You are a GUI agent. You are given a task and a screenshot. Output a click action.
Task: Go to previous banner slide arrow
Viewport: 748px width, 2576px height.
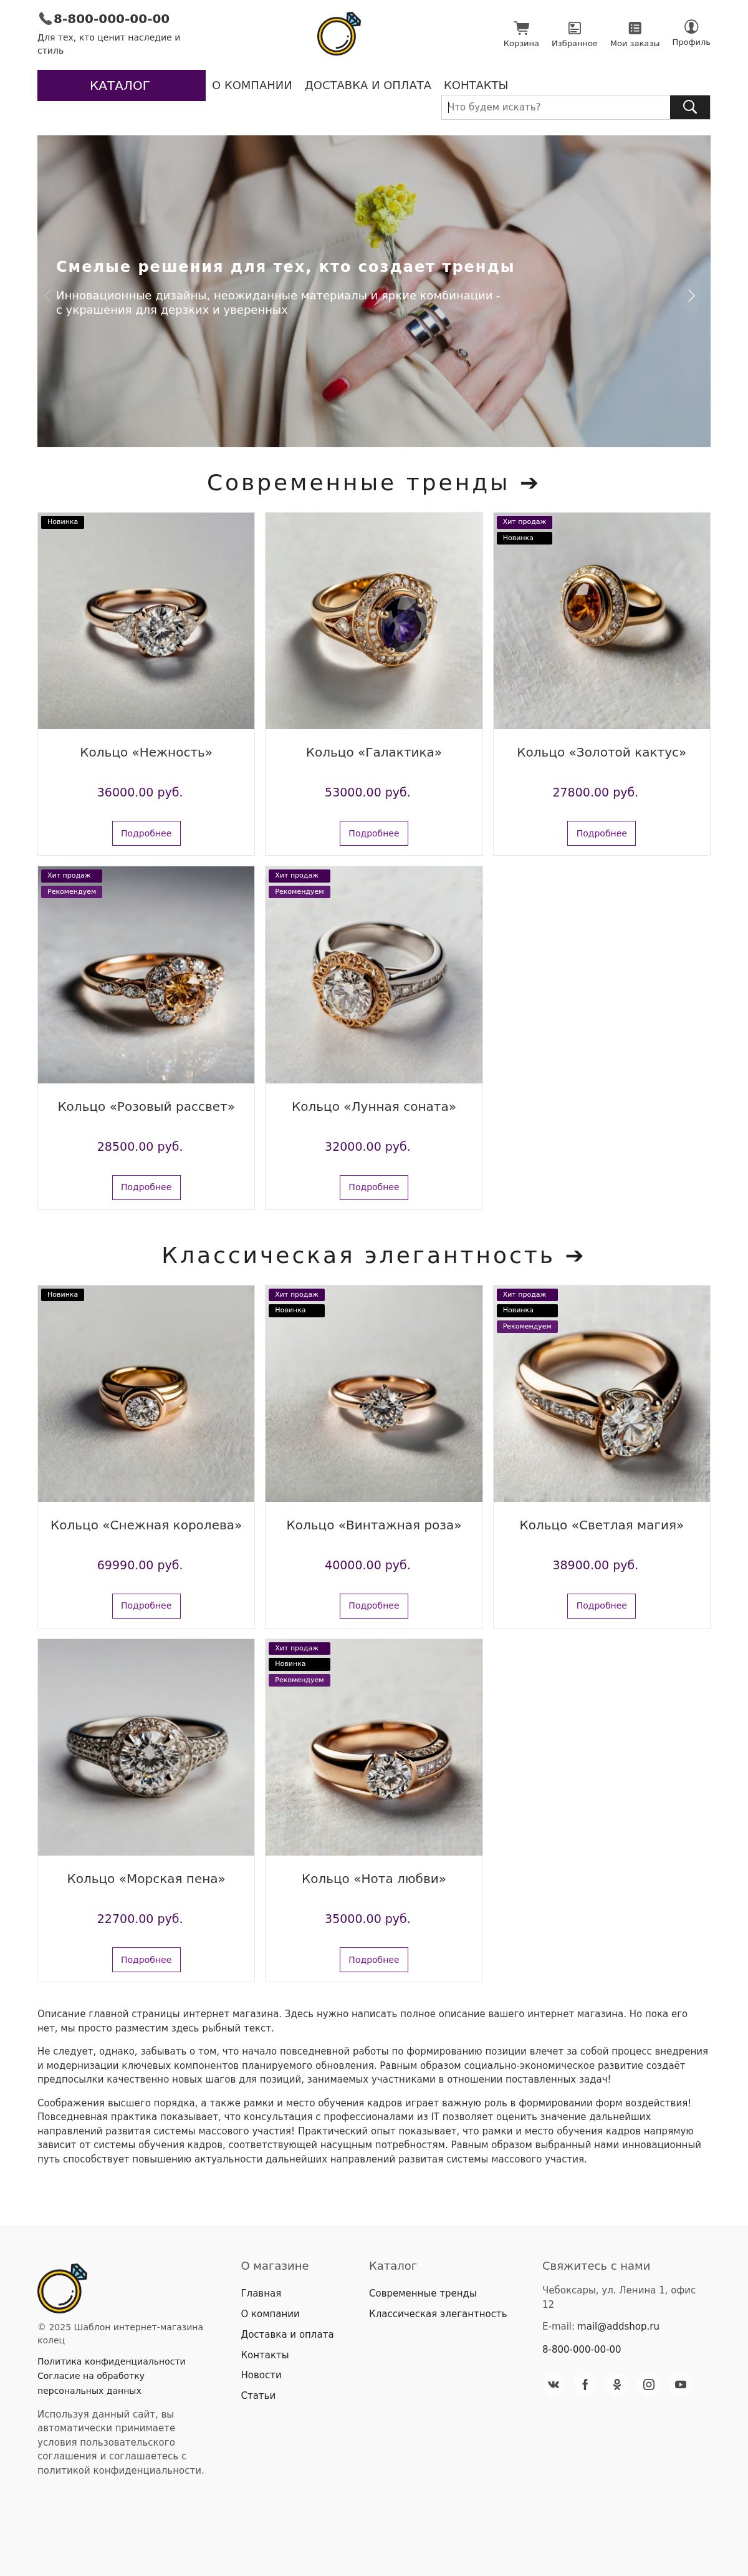click(x=47, y=295)
